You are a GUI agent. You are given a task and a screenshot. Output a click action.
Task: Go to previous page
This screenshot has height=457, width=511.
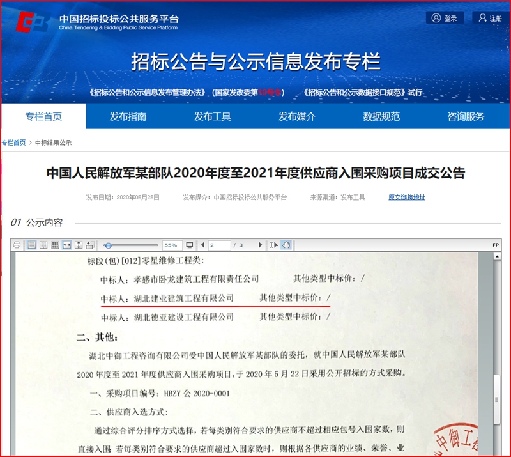(x=202, y=245)
